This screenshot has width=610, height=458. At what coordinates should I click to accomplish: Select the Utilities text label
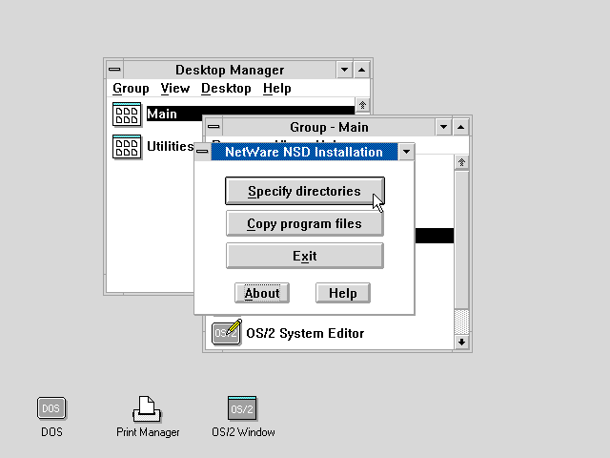click(x=170, y=147)
